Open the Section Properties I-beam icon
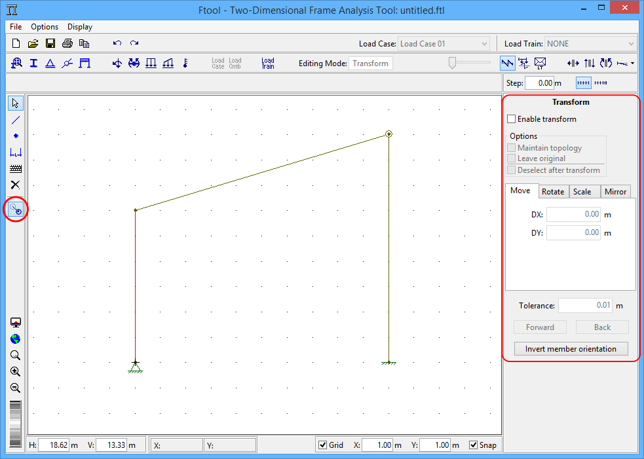Screen dimensions: 644x459 tap(33, 64)
